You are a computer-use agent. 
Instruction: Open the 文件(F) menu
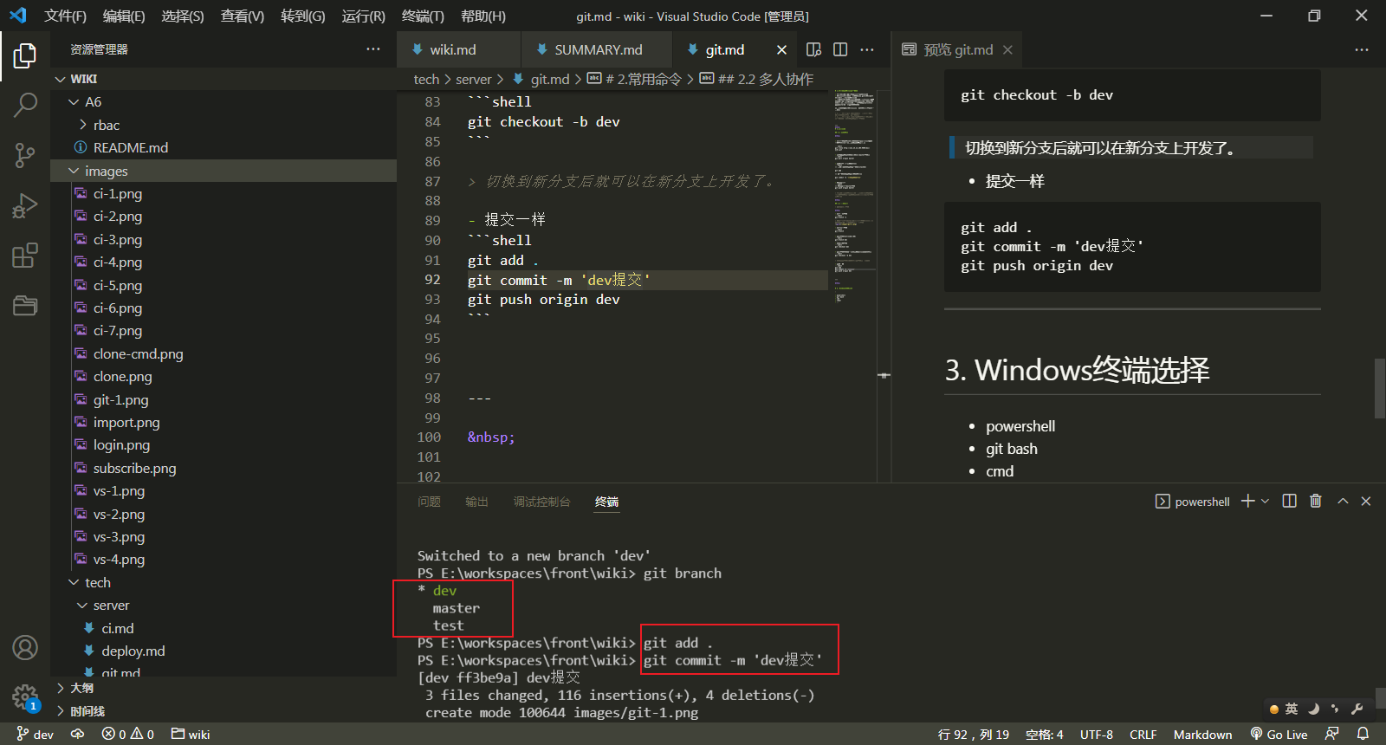[66, 16]
